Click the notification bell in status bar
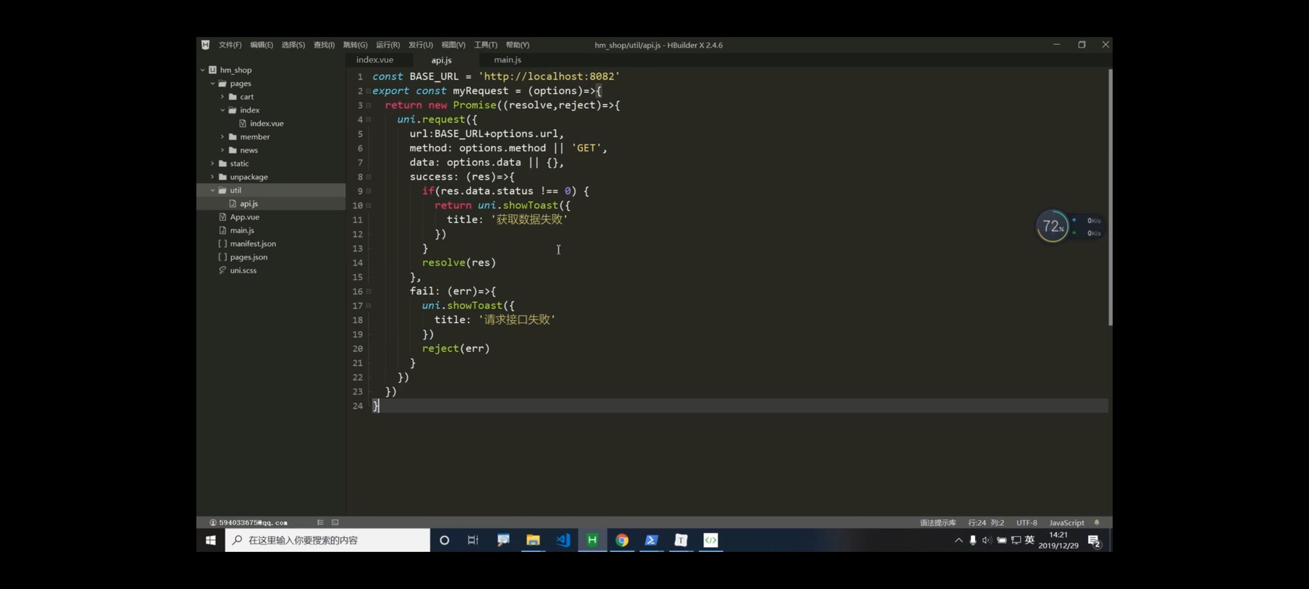The width and height of the screenshot is (1309, 589). tap(1097, 522)
